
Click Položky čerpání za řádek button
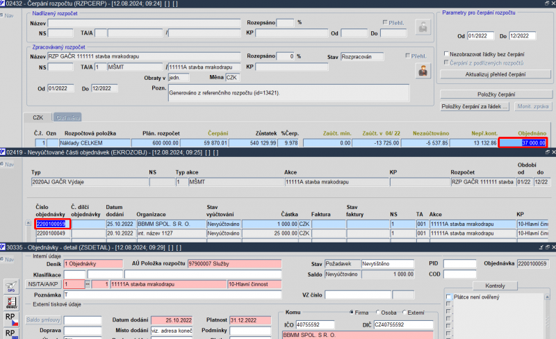[475, 106]
